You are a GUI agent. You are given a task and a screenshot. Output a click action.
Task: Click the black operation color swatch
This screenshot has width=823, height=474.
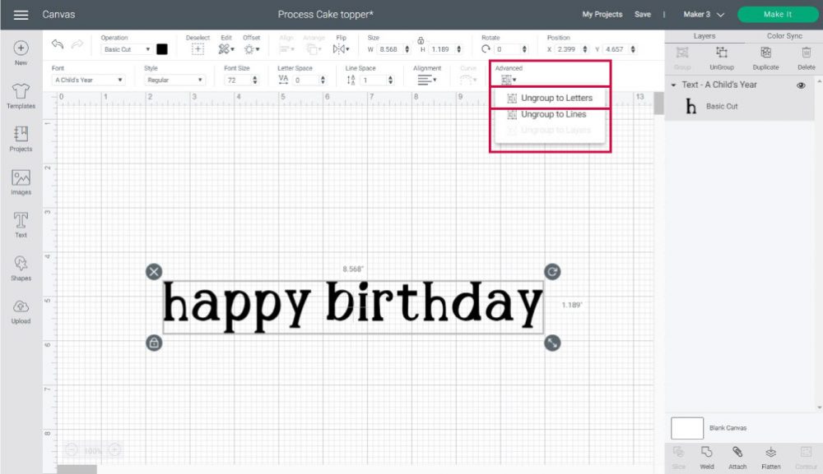click(162, 49)
